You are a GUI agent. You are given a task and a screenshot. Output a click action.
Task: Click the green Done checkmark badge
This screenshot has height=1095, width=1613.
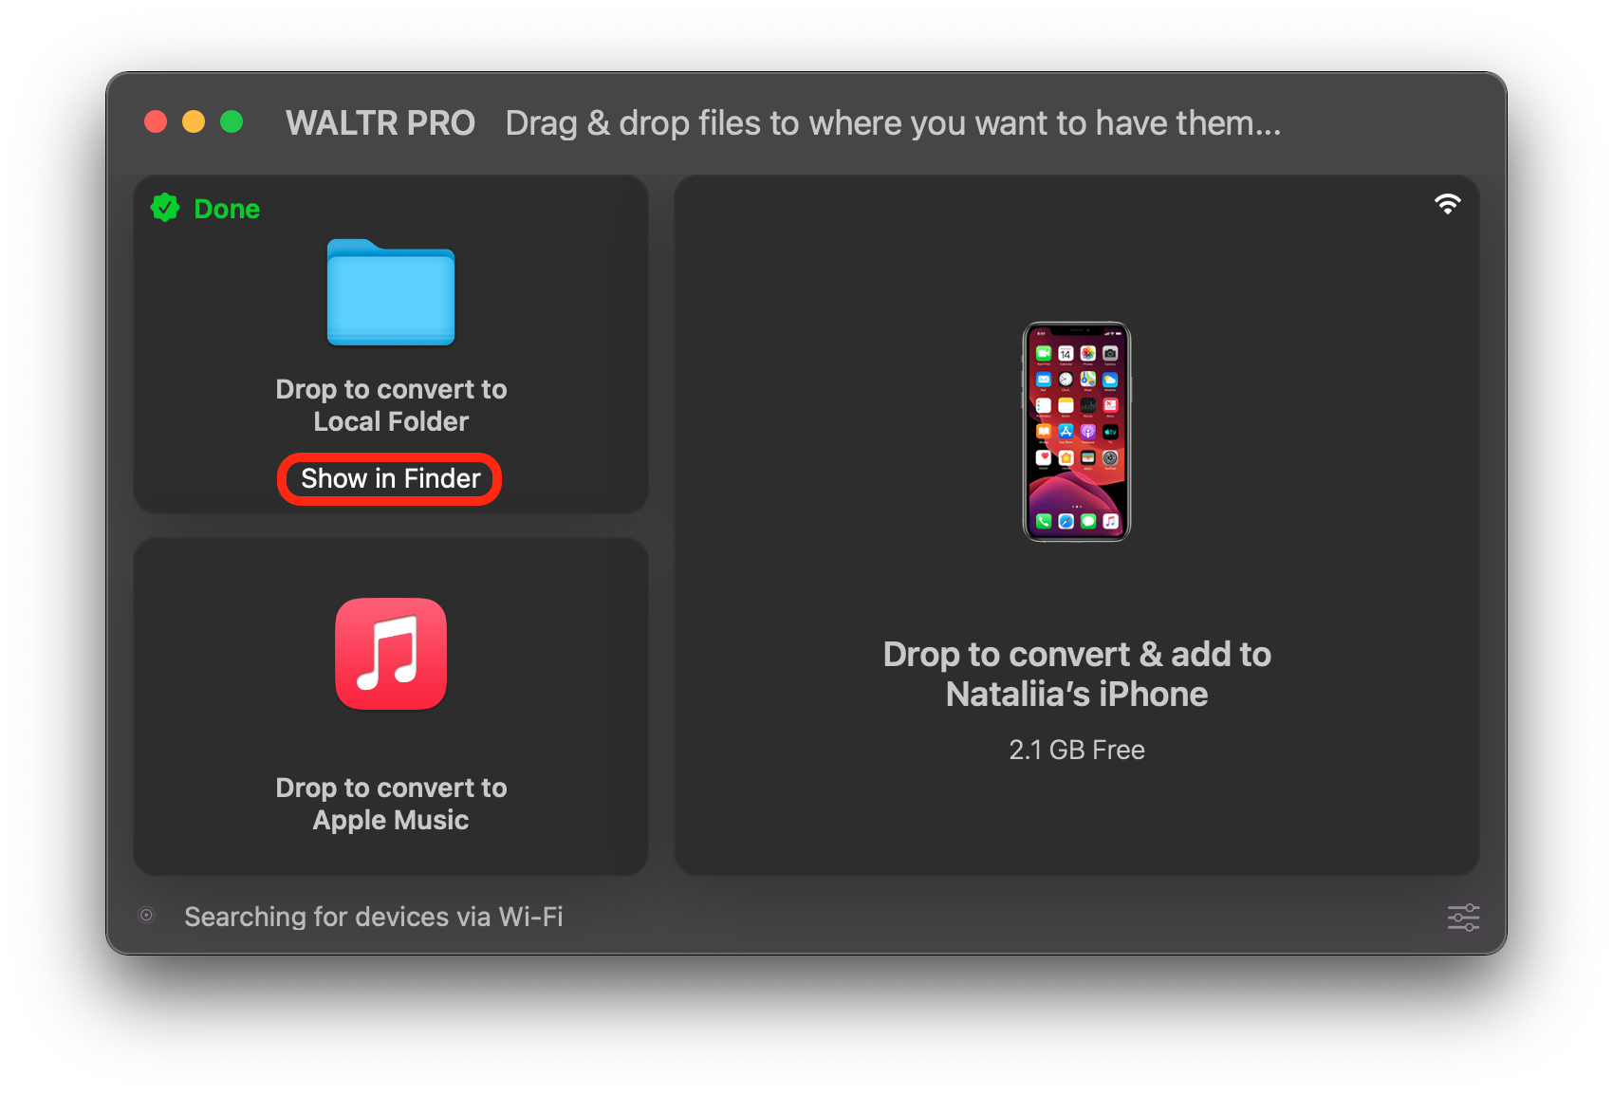[165, 208]
